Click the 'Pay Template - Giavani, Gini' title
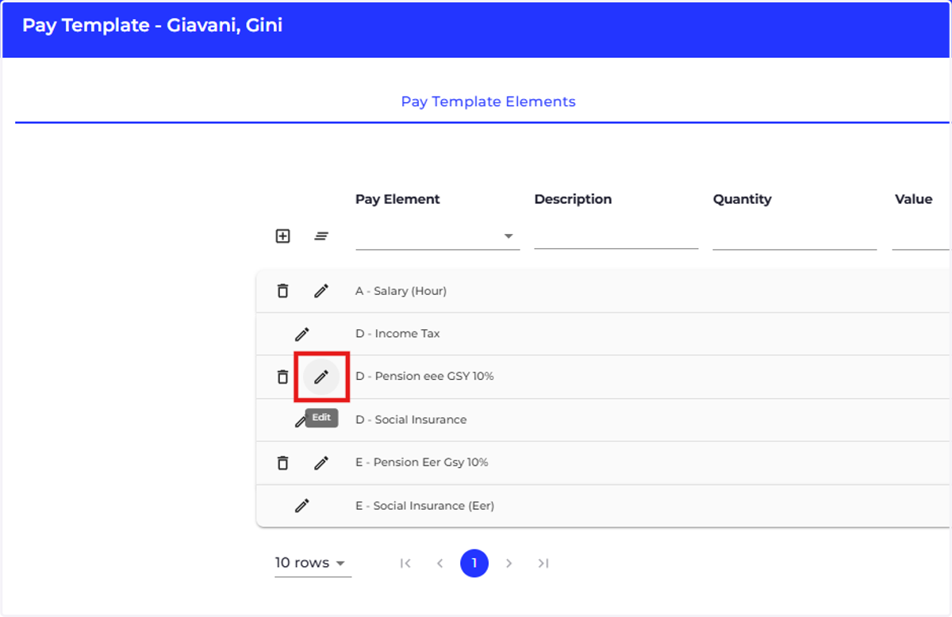952x617 pixels. coord(152,25)
